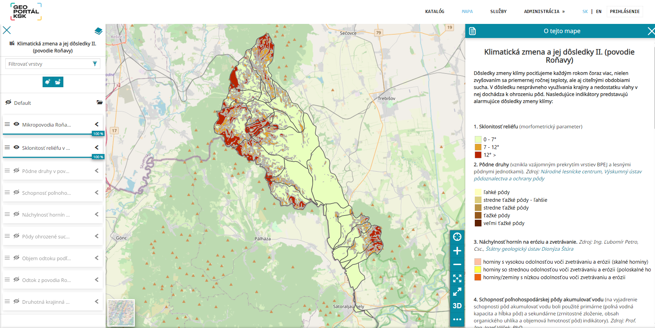Hide the Mikropovodia Roňavy layer

pyautogui.click(x=17, y=124)
